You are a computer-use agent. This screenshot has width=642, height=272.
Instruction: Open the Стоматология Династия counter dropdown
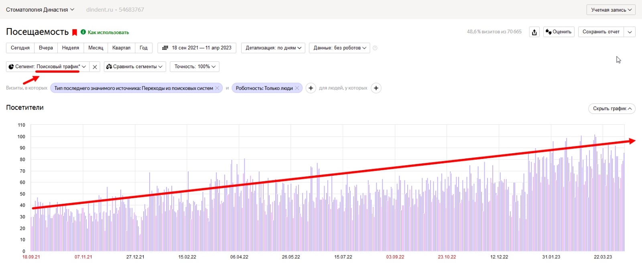pyautogui.click(x=40, y=10)
